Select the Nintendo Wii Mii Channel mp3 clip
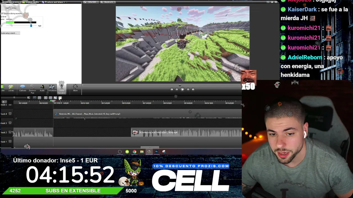 148,114
